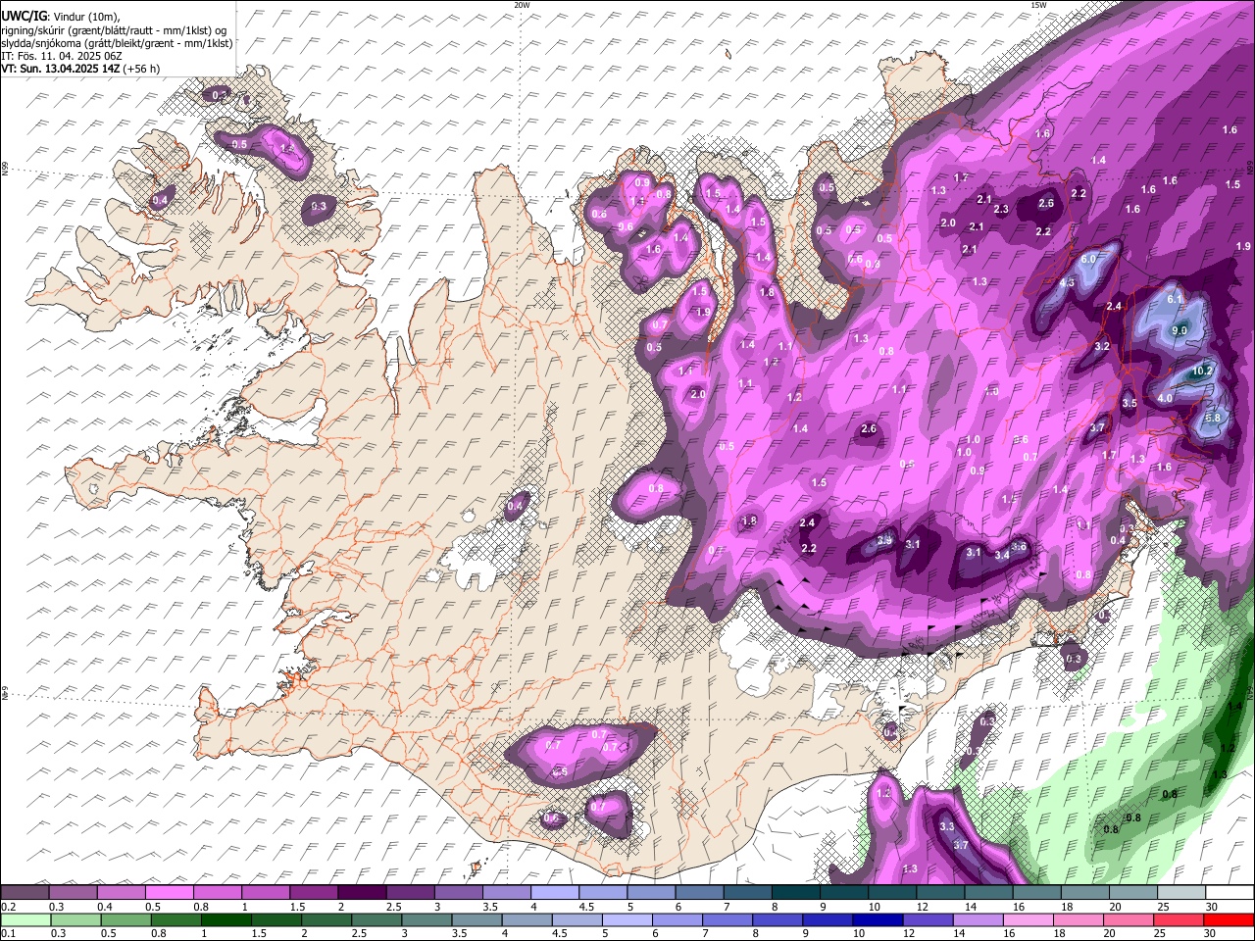Select the 9.0 precipitation value
The height and width of the screenshot is (941, 1255).
point(1180,331)
